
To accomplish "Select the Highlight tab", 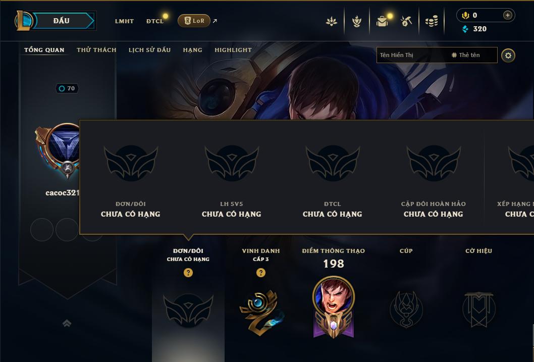I will 233,50.
